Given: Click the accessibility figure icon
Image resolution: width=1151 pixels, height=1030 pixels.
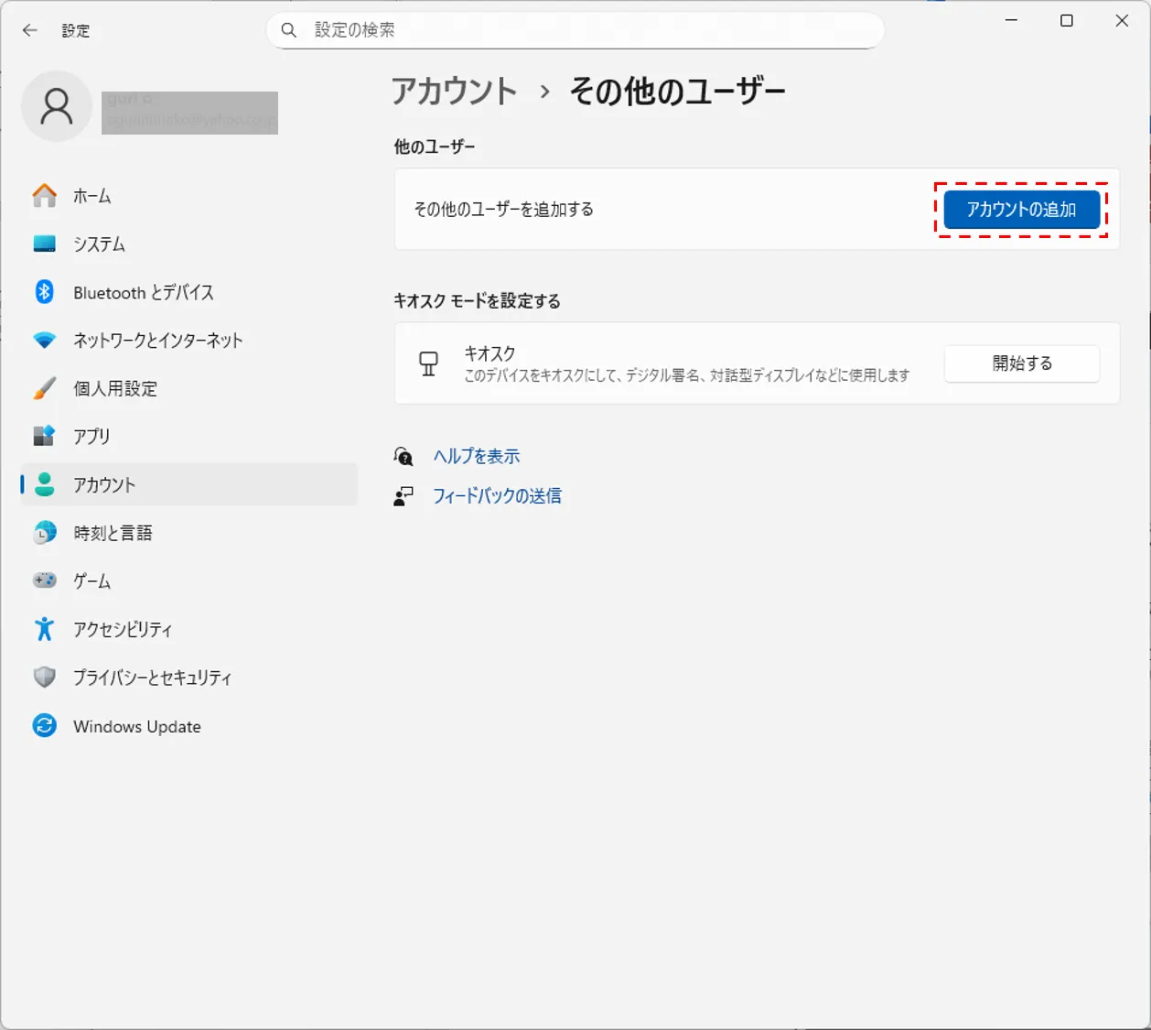Looking at the screenshot, I should 44,629.
